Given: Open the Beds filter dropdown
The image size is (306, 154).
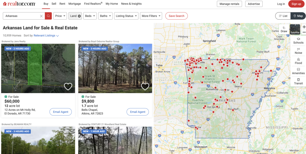Looking at the screenshot, I should (90, 16).
